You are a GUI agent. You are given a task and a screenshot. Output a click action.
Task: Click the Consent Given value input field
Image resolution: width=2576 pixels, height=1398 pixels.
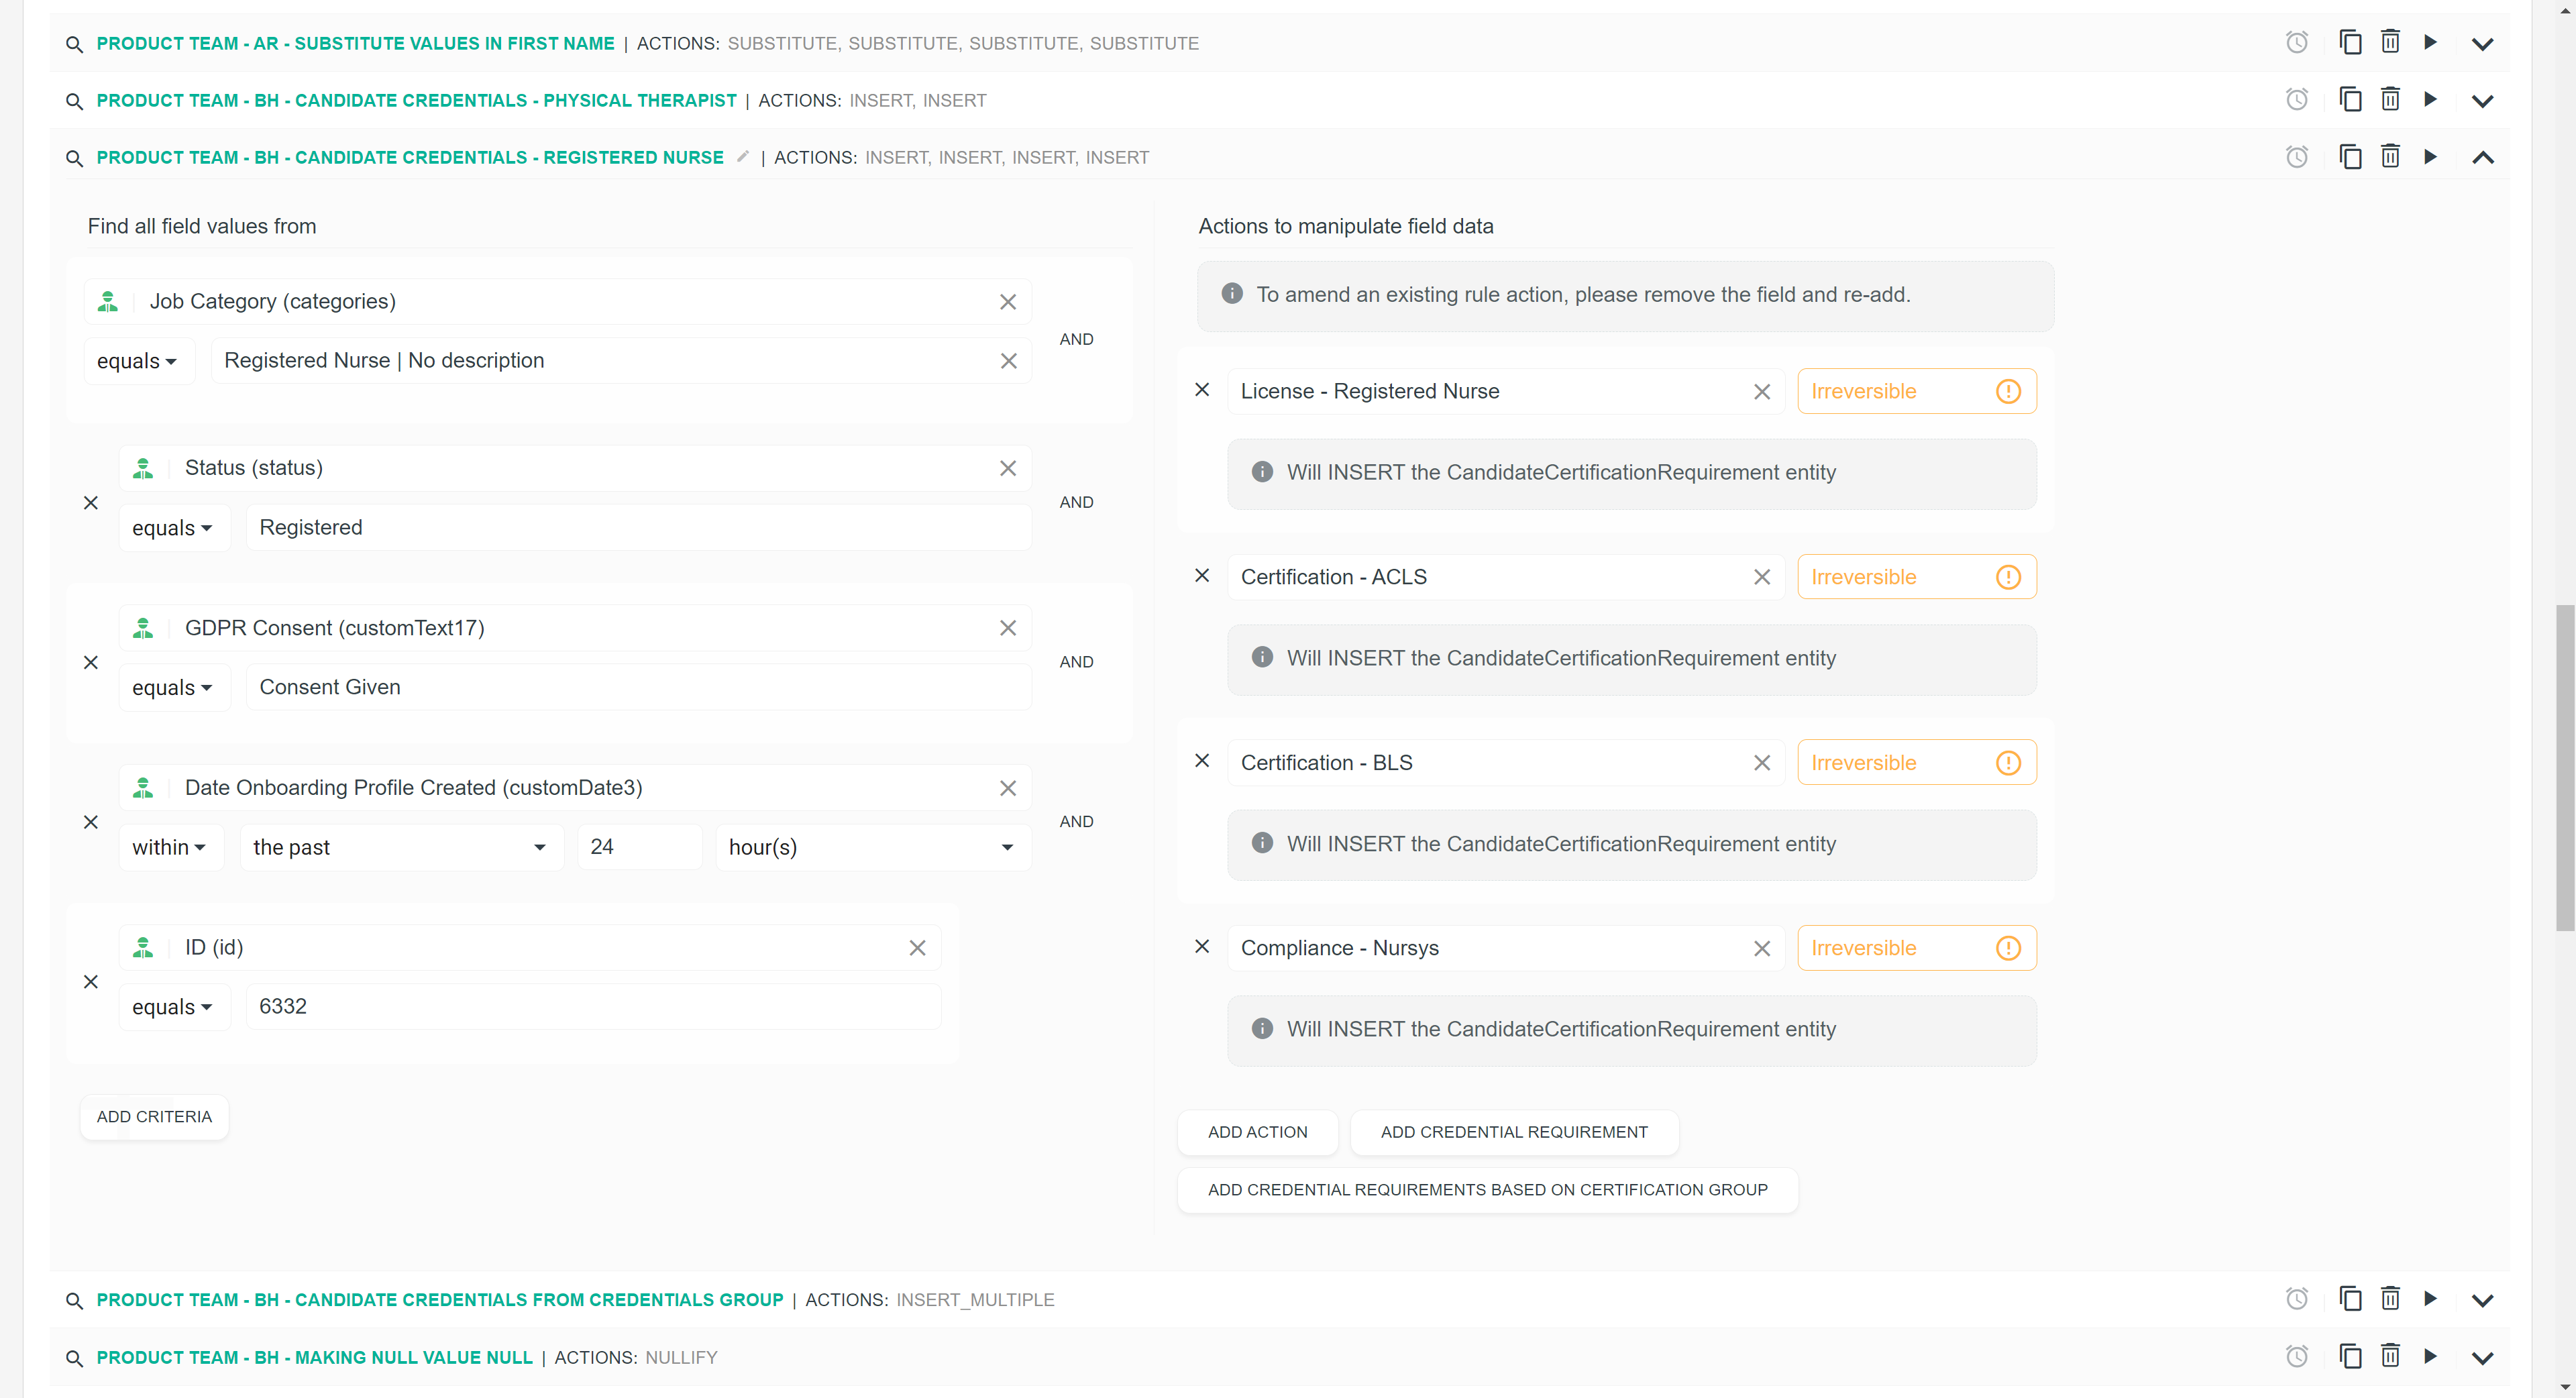tap(639, 688)
